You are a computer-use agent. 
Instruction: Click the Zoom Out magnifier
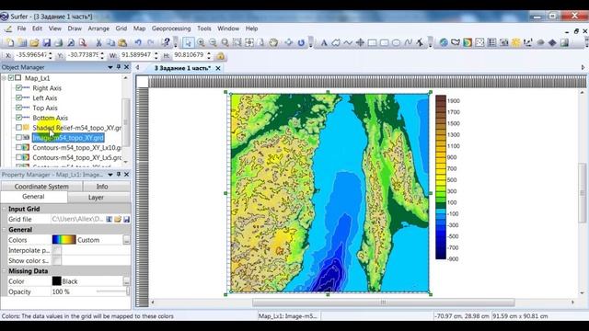click(x=213, y=42)
